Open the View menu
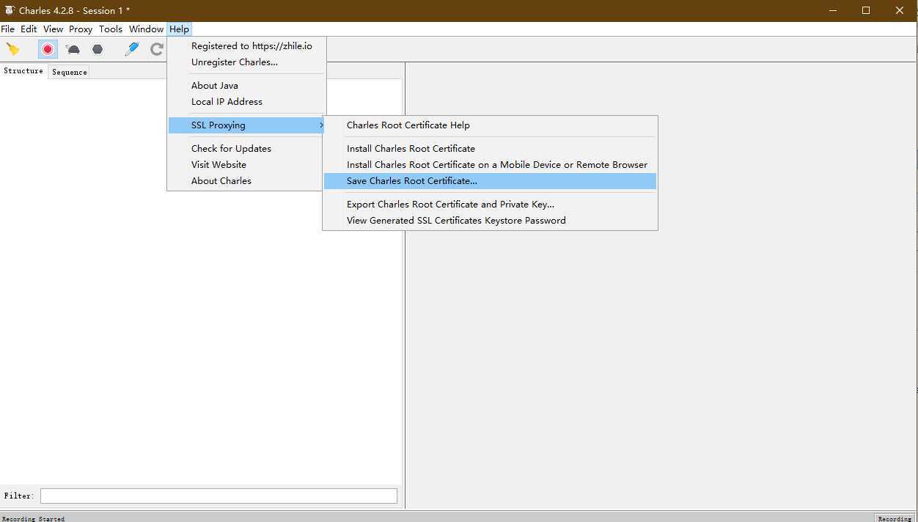This screenshot has width=918, height=522. tap(54, 29)
